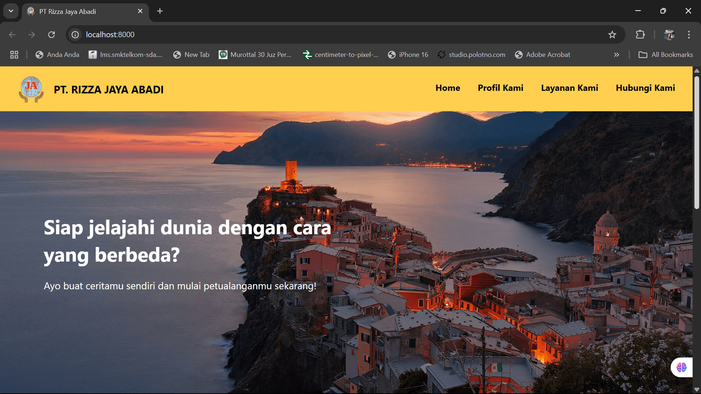Open the Murottal 30 Juz bookmark
Viewport: 701px width, 394px height.
coord(255,55)
